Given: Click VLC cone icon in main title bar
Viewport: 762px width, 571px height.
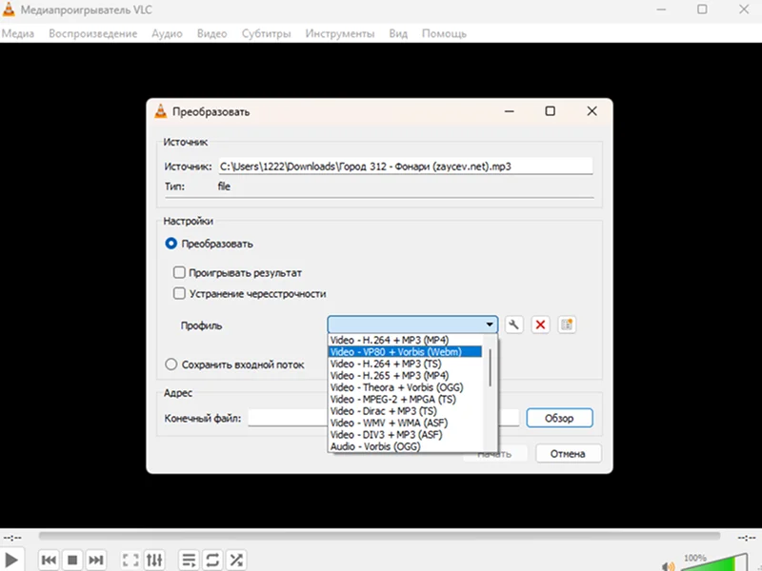Looking at the screenshot, I should coord(9,10).
